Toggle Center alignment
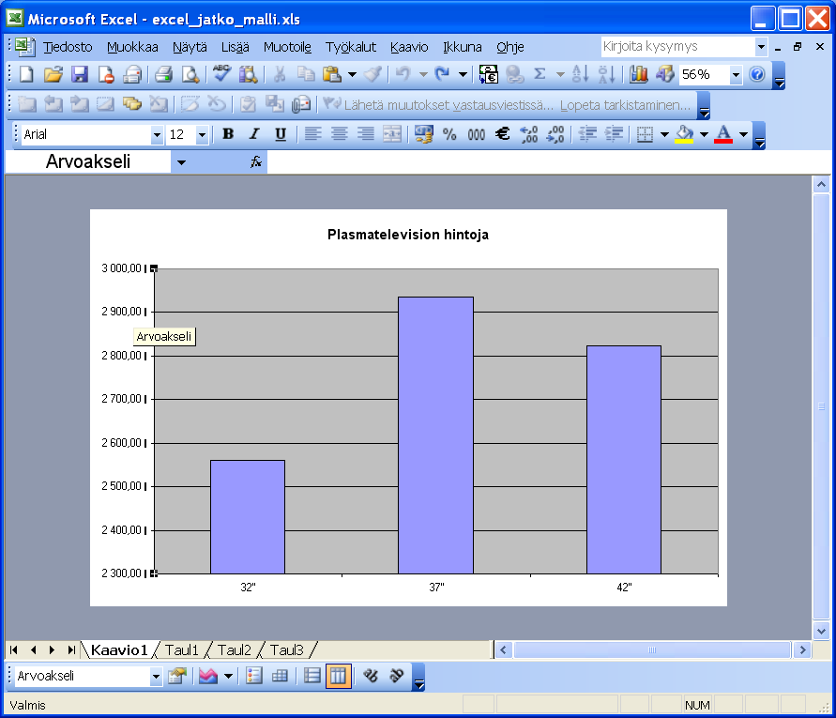 (339, 134)
